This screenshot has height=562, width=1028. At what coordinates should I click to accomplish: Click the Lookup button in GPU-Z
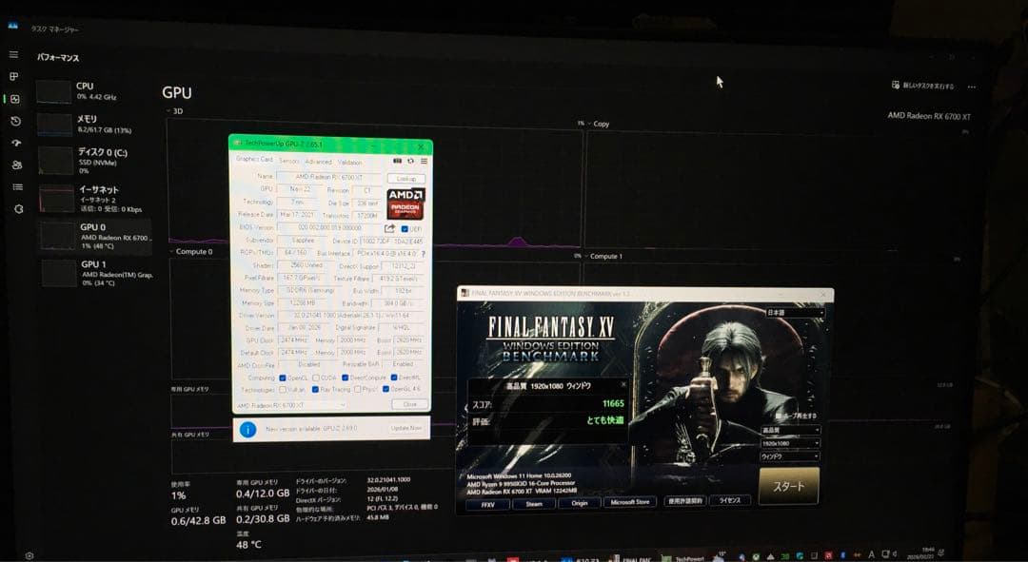coord(405,178)
